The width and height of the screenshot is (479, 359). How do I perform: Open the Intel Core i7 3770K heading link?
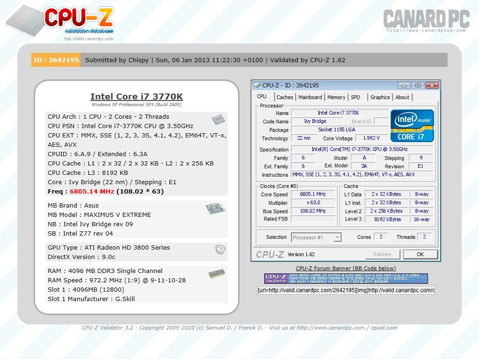[137, 96]
